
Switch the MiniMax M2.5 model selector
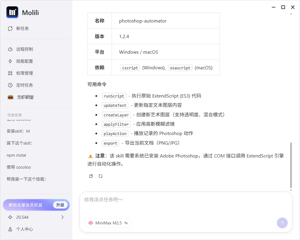(x=108, y=223)
